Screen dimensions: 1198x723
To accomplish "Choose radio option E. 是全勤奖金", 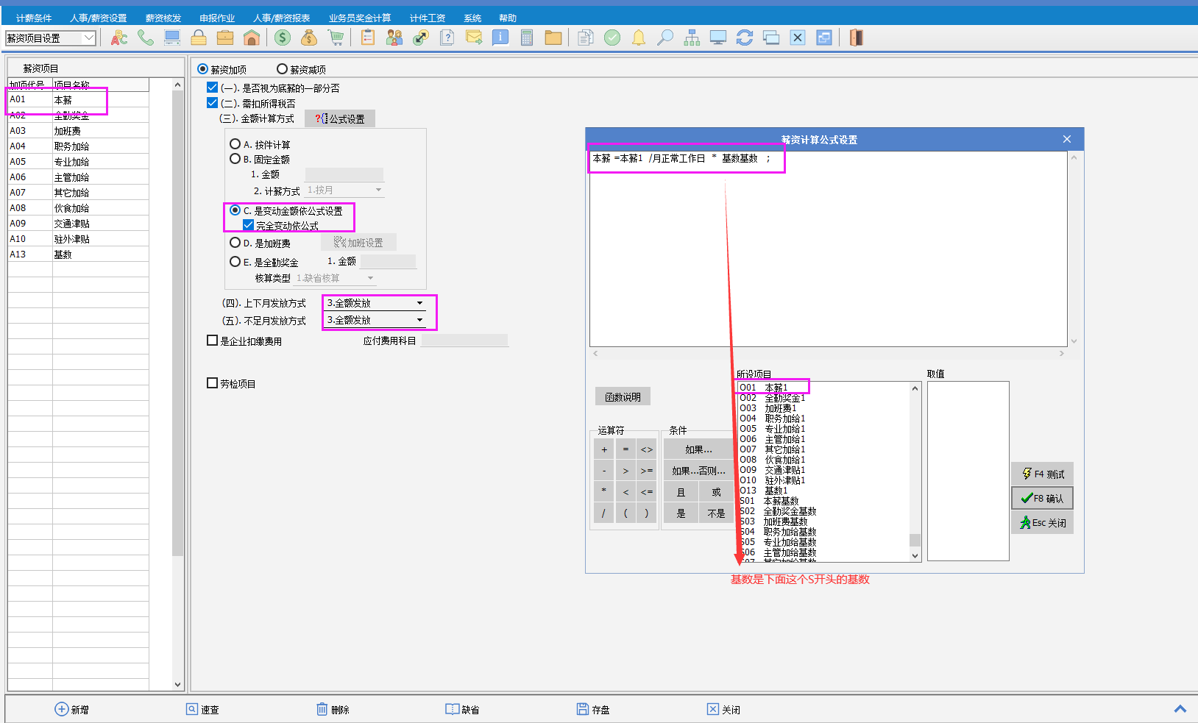I will point(235,262).
